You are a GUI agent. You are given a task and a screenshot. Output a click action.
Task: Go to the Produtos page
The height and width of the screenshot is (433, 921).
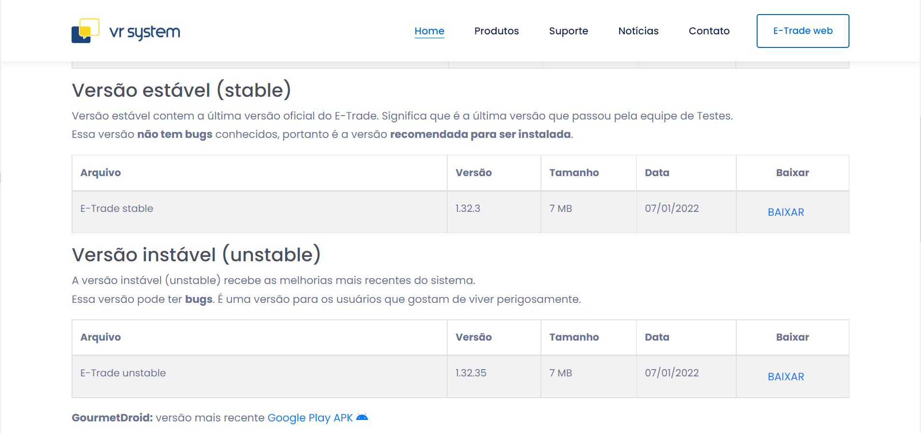pos(497,31)
